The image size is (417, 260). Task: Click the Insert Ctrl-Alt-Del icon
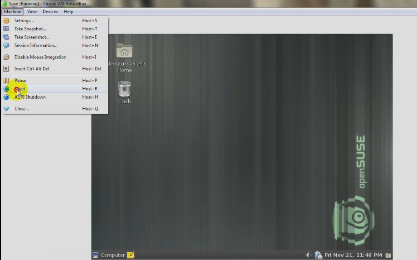[6, 68]
